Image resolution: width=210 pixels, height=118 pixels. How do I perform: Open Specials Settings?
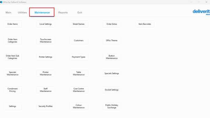click(x=112, y=73)
